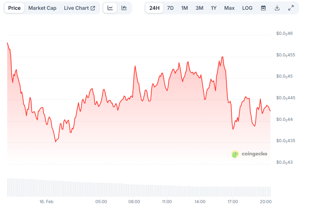Image resolution: width=312 pixels, height=208 pixels.
Task: Choose 3M time range
Action: 199,8
